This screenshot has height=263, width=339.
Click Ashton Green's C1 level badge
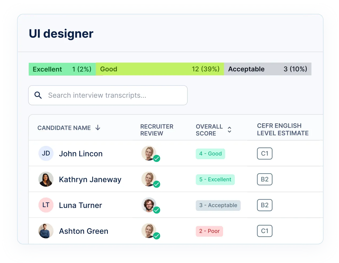point(265,231)
